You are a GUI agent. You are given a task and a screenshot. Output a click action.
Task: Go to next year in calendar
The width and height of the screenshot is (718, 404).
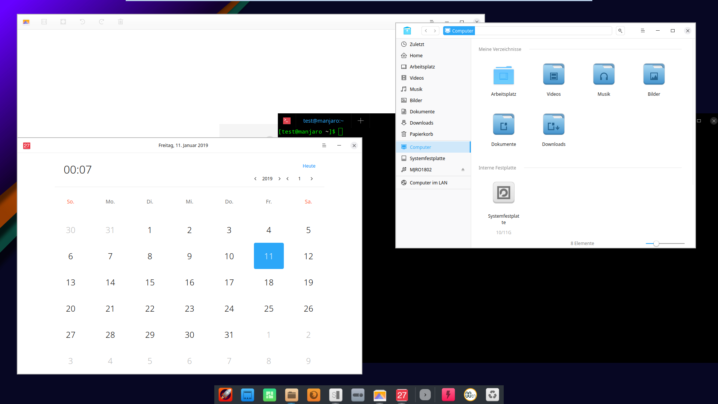point(279,179)
